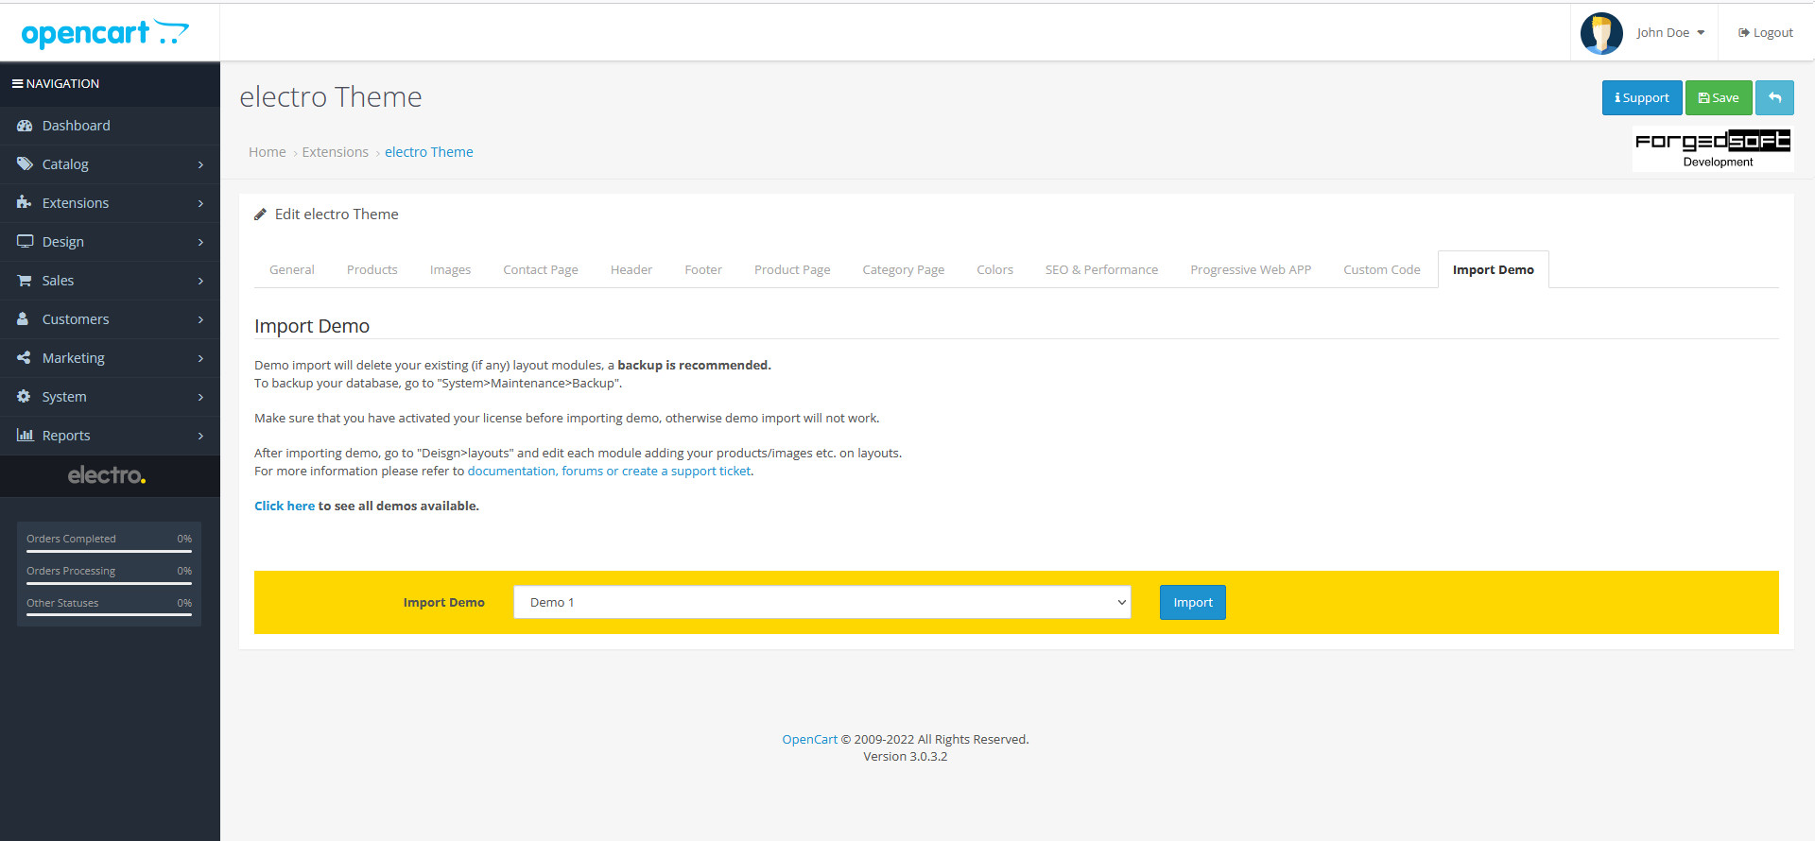Open the Images tab
This screenshot has width=1815, height=841.
[x=450, y=270]
